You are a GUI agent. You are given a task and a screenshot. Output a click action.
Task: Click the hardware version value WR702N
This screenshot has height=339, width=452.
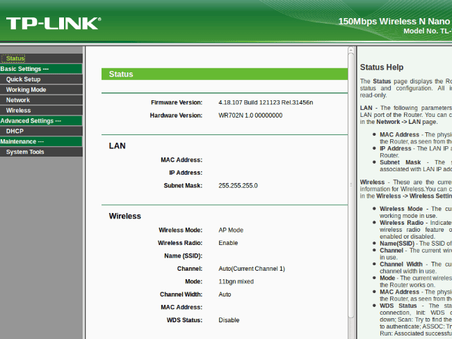point(250,115)
